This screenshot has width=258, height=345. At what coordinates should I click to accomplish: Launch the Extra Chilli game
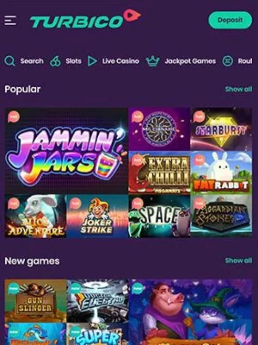pos(159,173)
